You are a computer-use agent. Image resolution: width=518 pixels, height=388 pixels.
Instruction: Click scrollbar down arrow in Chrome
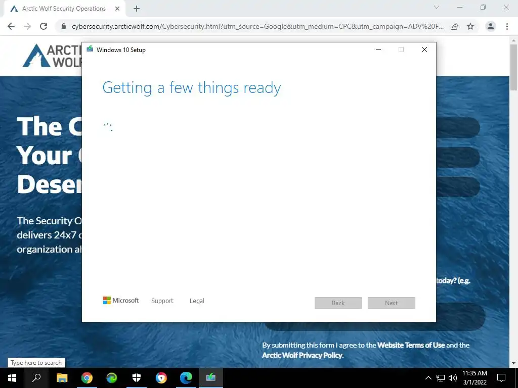point(513,363)
